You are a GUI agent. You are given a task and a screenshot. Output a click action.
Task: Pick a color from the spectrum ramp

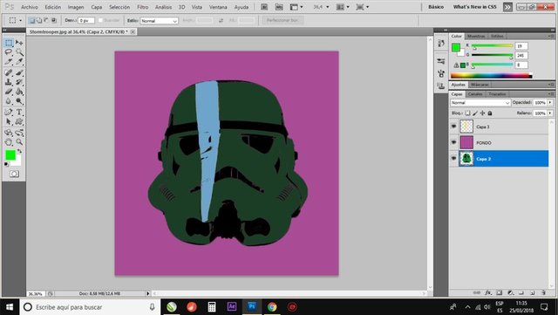click(x=492, y=76)
